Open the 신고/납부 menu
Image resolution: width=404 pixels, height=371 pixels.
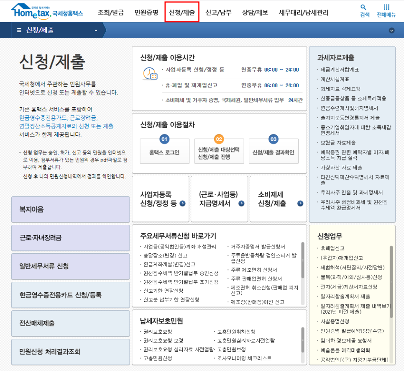[x=218, y=13]
